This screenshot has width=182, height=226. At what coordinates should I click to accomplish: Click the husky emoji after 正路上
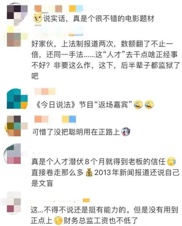pyautogui.click(x=126, y=132)
